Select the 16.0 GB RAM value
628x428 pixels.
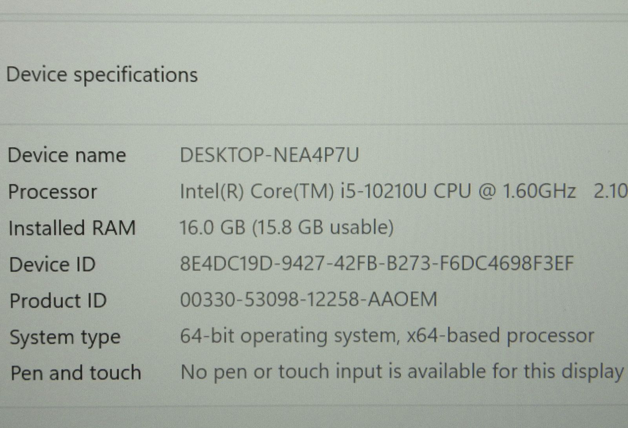click(x=212, y=228)
